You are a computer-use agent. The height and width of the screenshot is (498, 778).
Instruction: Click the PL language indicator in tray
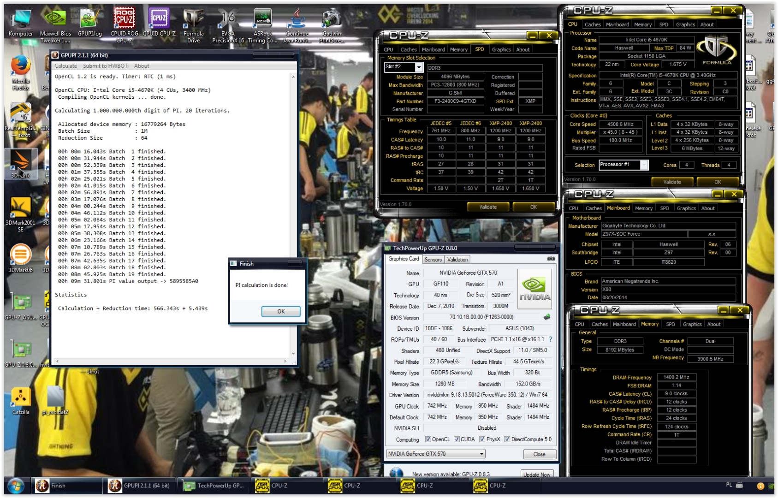point(729,485)
